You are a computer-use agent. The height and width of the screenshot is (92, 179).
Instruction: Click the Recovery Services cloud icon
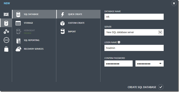coord(18,49)
